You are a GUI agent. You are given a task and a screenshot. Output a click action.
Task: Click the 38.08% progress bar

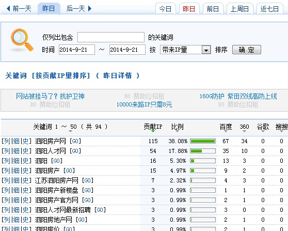(x=203, y=141)
